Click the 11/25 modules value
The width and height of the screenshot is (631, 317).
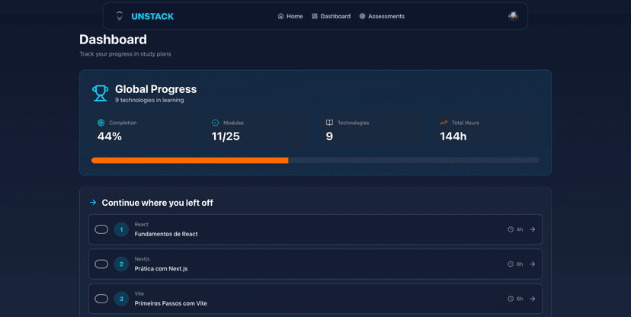(226, 136)
